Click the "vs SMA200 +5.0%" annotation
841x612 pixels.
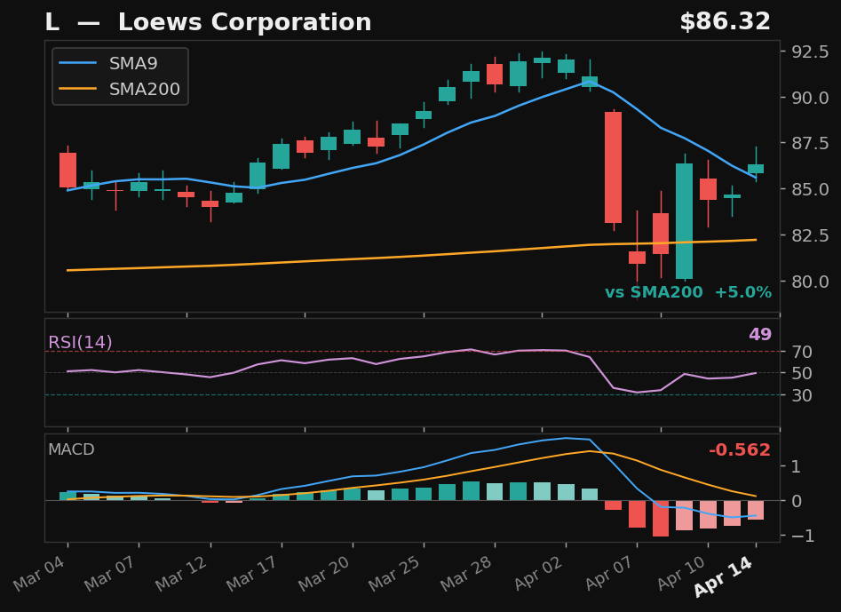tap(688, 292)
